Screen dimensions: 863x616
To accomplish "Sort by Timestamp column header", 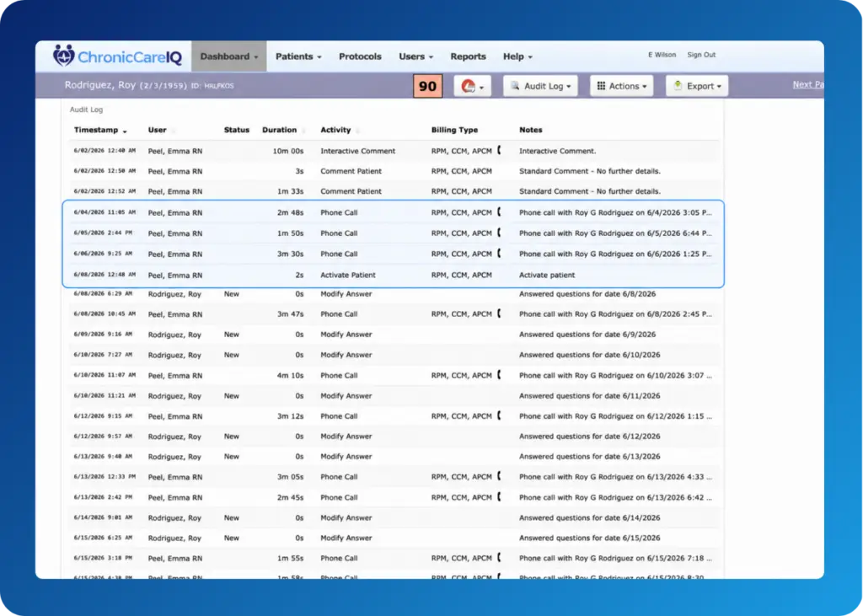I will pyautogui.click(x=100, y=130).
